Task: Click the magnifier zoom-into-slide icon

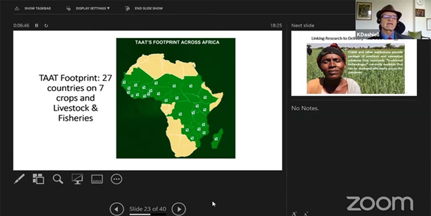Action: (x=58, y=179)
